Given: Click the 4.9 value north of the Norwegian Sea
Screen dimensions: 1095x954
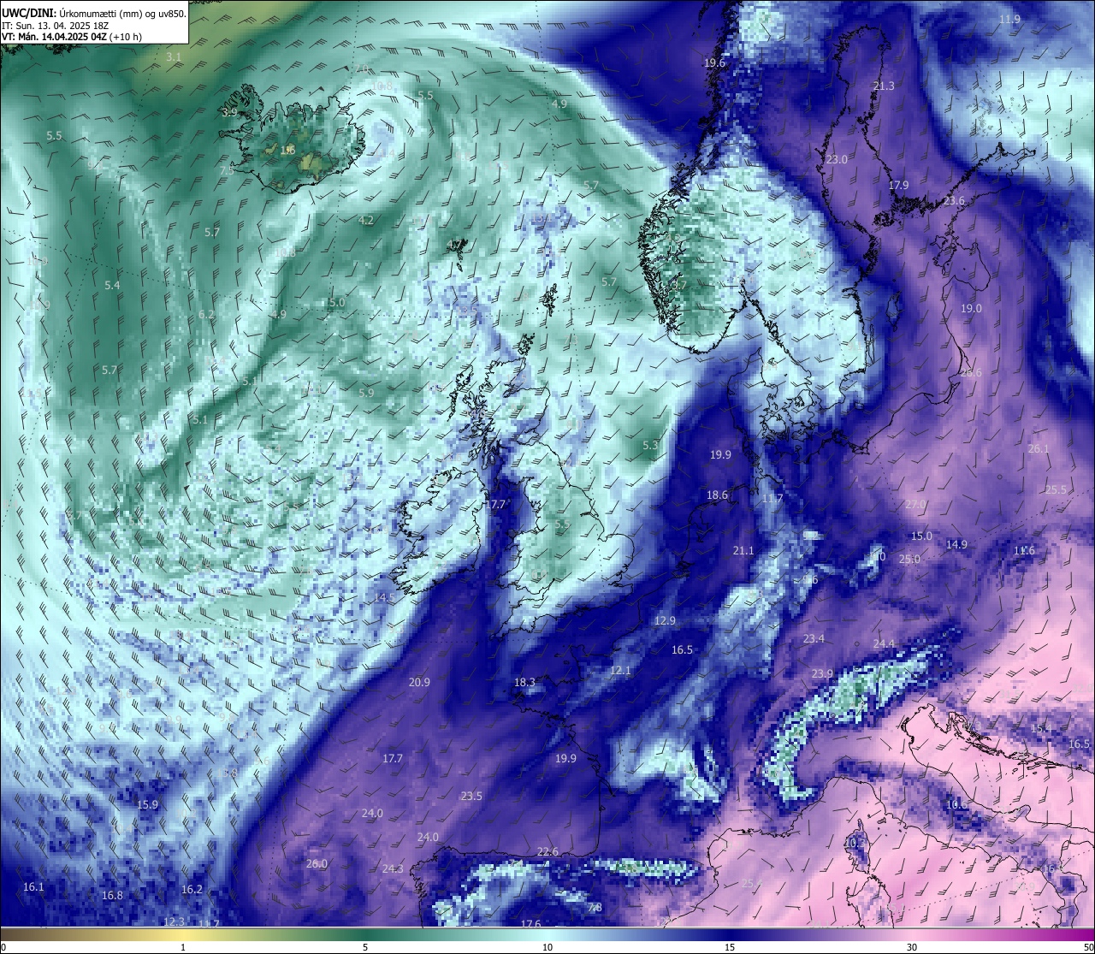Looking at the screenshot, I should click(x=559, y=104).
